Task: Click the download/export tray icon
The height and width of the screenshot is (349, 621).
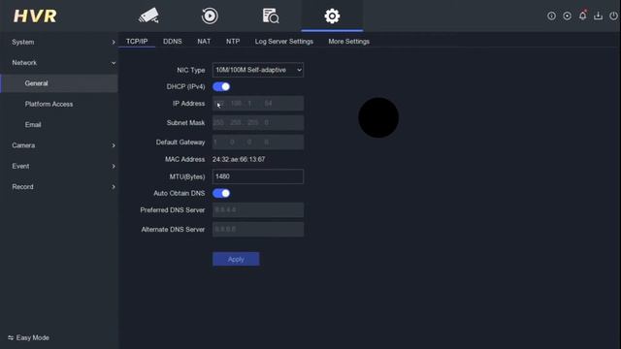Action: [598, 16]
